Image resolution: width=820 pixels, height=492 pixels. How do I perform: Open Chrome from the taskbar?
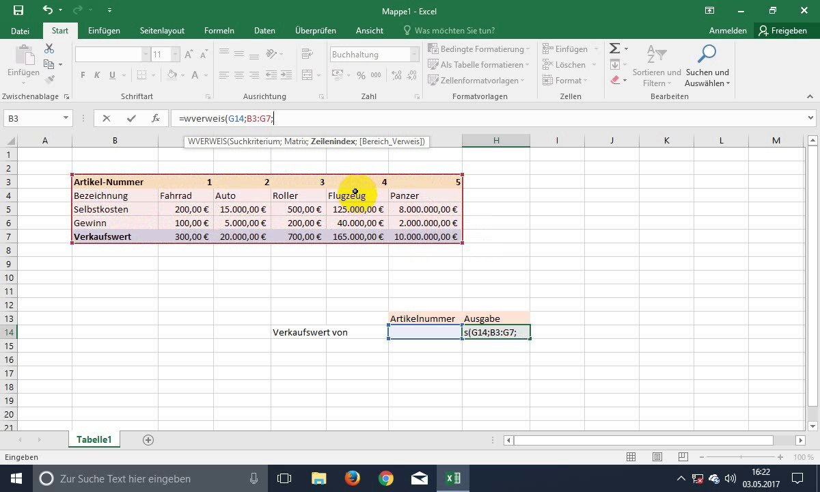pos(385,478)
